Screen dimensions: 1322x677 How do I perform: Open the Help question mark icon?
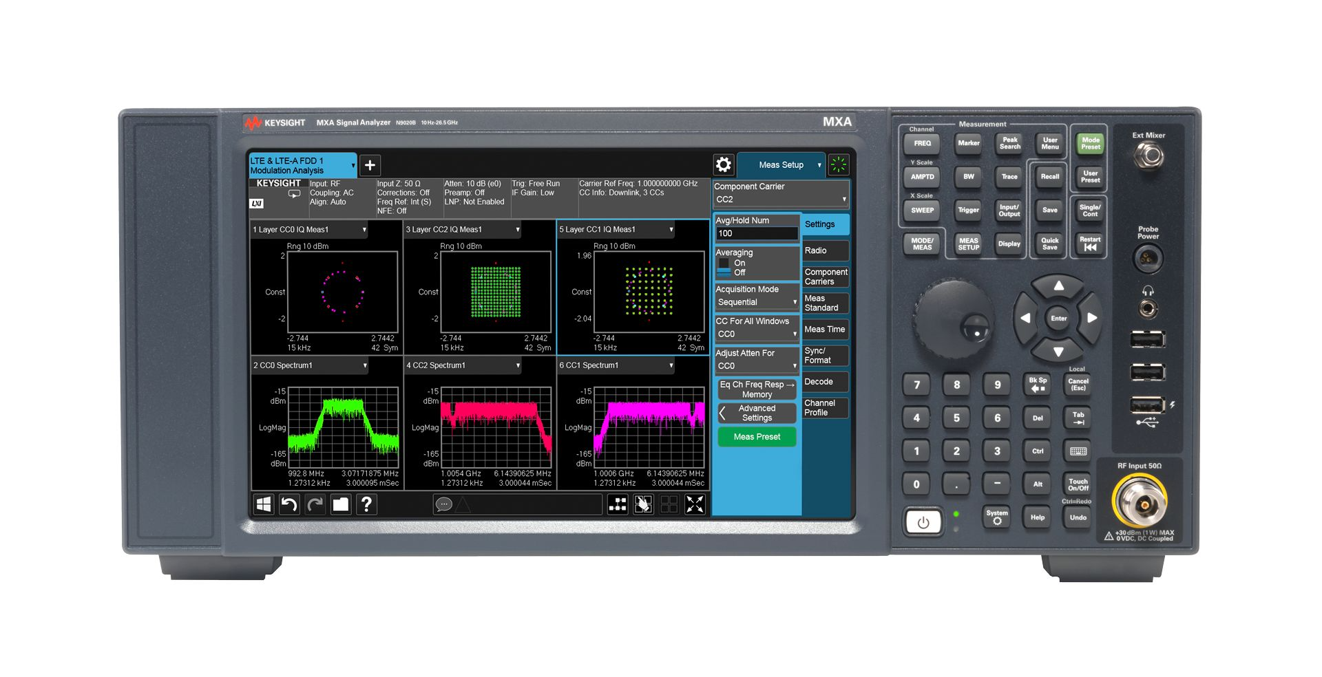pyautogui.click(x=366, y=504)
